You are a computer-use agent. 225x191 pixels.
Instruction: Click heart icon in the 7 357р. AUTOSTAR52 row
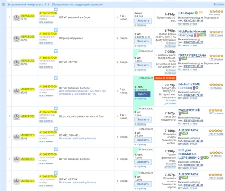pyautogui.click(x=56, y=173)
